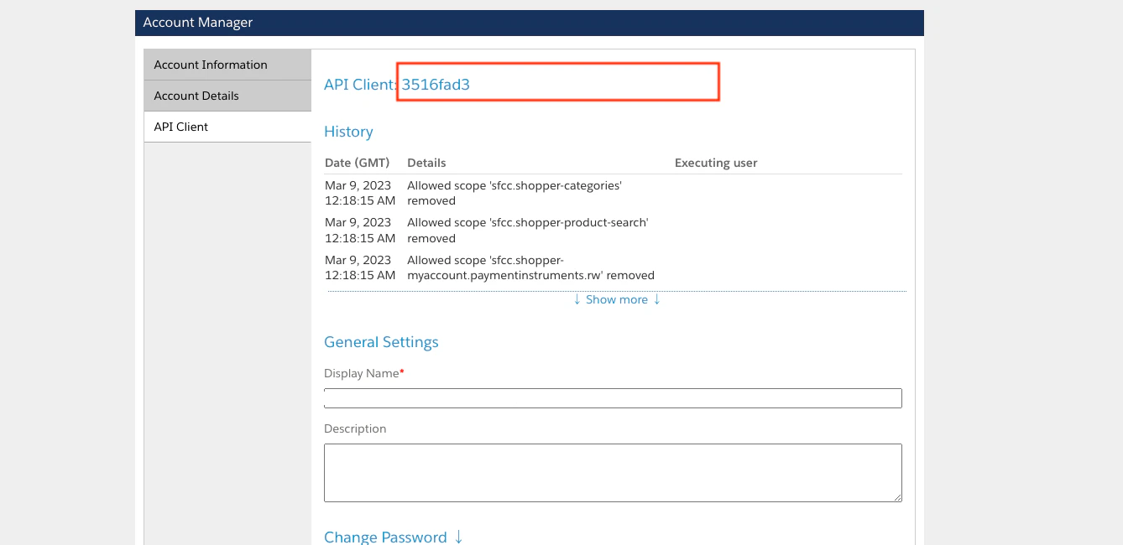1123x545 pixels.
Task: Expand the Change Password section
Action: pyautogui.click(x=394, y=537)
